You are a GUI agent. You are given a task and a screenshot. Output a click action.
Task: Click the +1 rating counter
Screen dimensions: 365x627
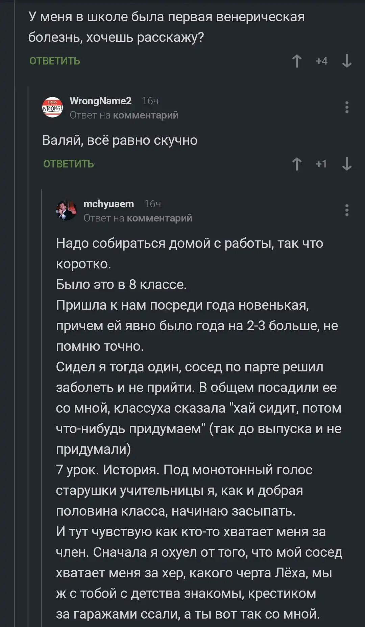pyautogui.click(x=321, y=164)
